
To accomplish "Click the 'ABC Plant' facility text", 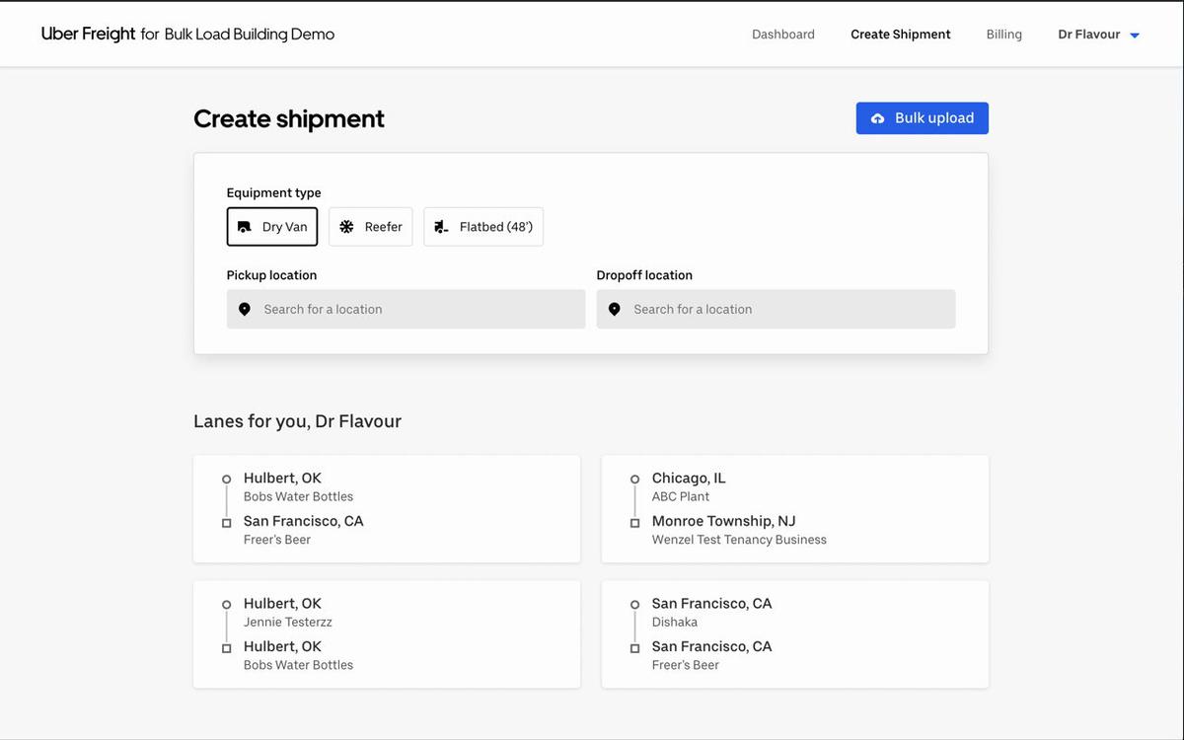I will tap(681, 496).
